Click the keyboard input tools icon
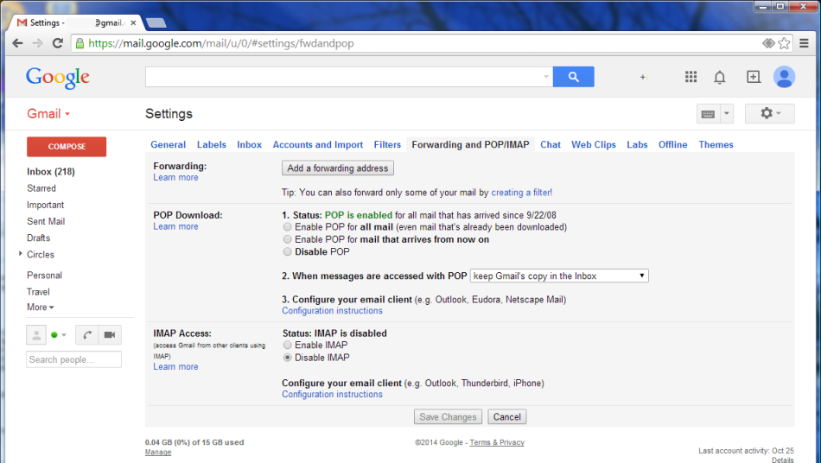Viewport: 821px width, 463px height. coord(708,113)
